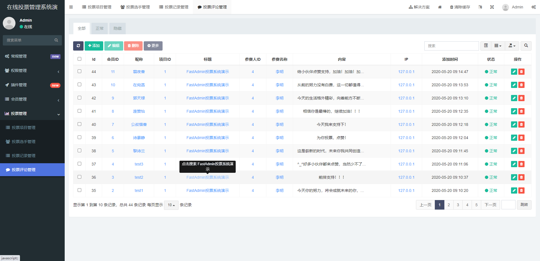Open 投票选手管理 in the sidebar
Viewport: 540px width, 261px height.
24,142
